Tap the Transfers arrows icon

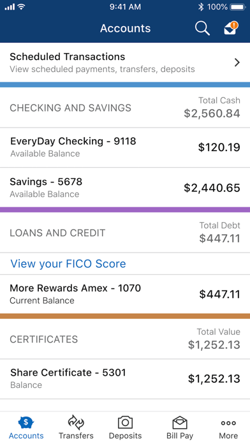tap(76, 422)
